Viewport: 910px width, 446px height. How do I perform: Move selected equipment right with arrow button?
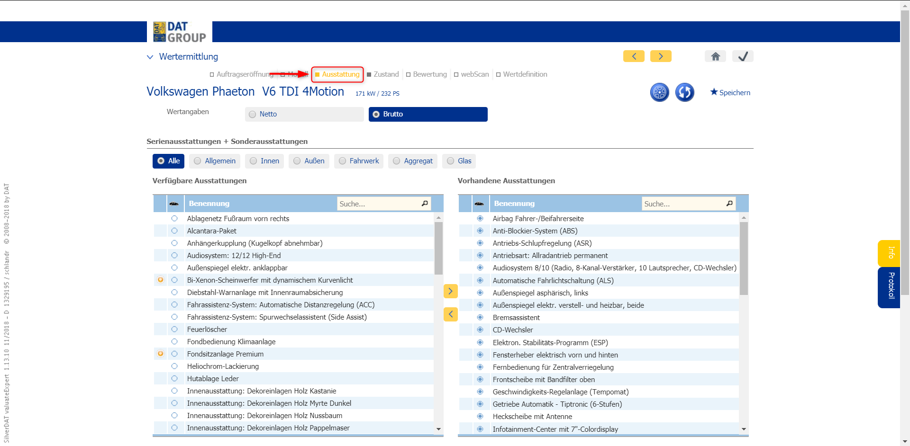pos(451,291)
